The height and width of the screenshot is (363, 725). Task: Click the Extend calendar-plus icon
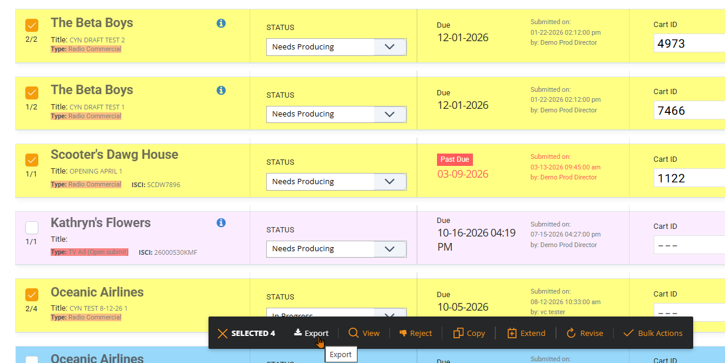(x=512, y=333)
